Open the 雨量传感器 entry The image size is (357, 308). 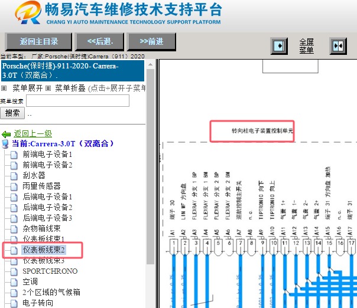click(x=41, y=186)
